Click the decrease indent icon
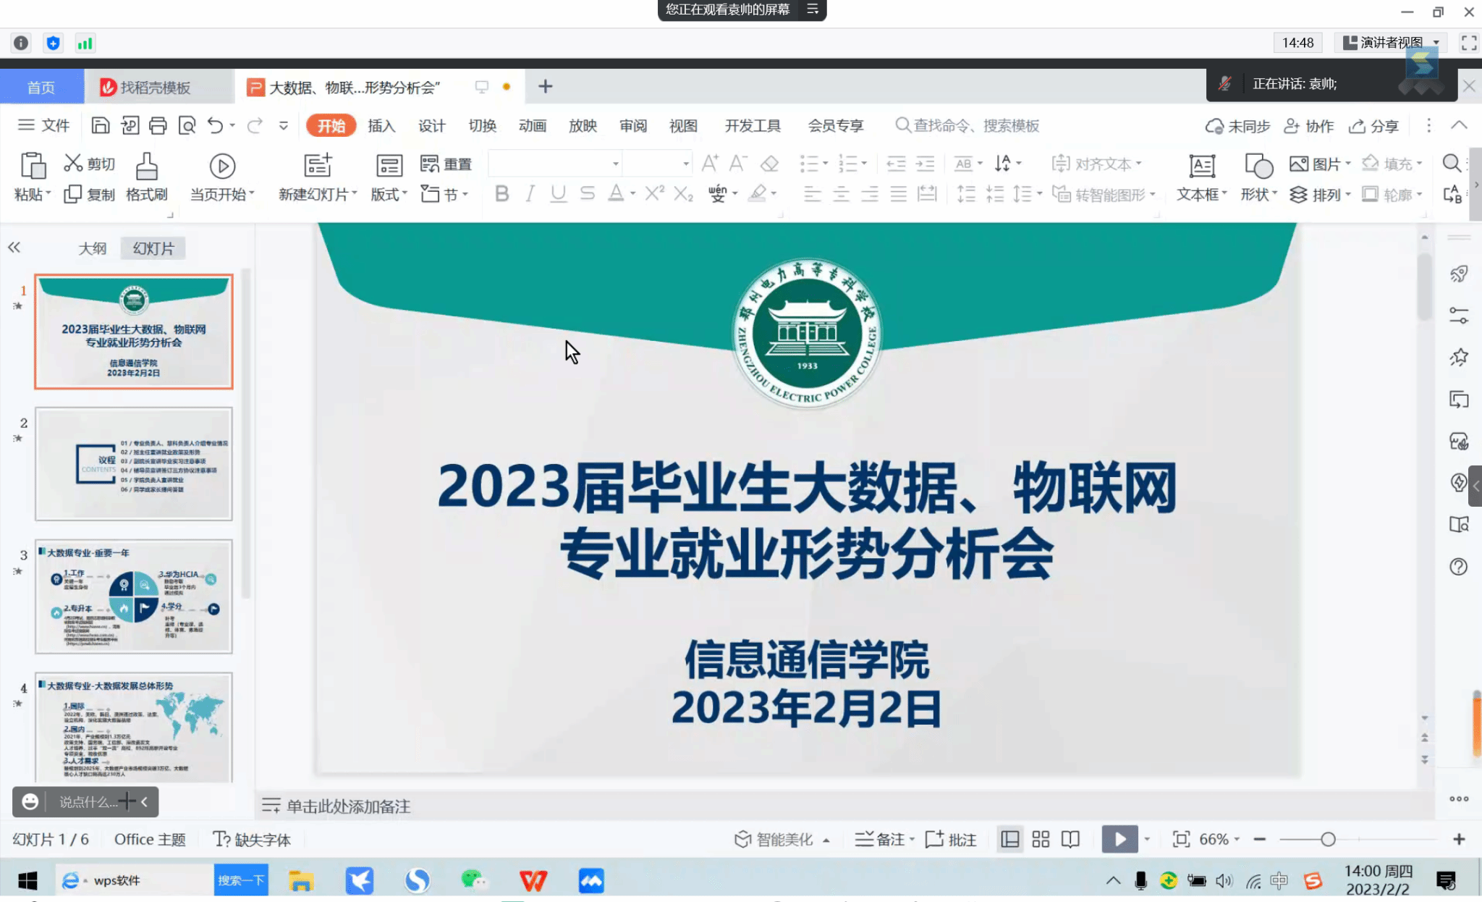The width and height of the screenshot is (1482, 902). click(896, 164)
